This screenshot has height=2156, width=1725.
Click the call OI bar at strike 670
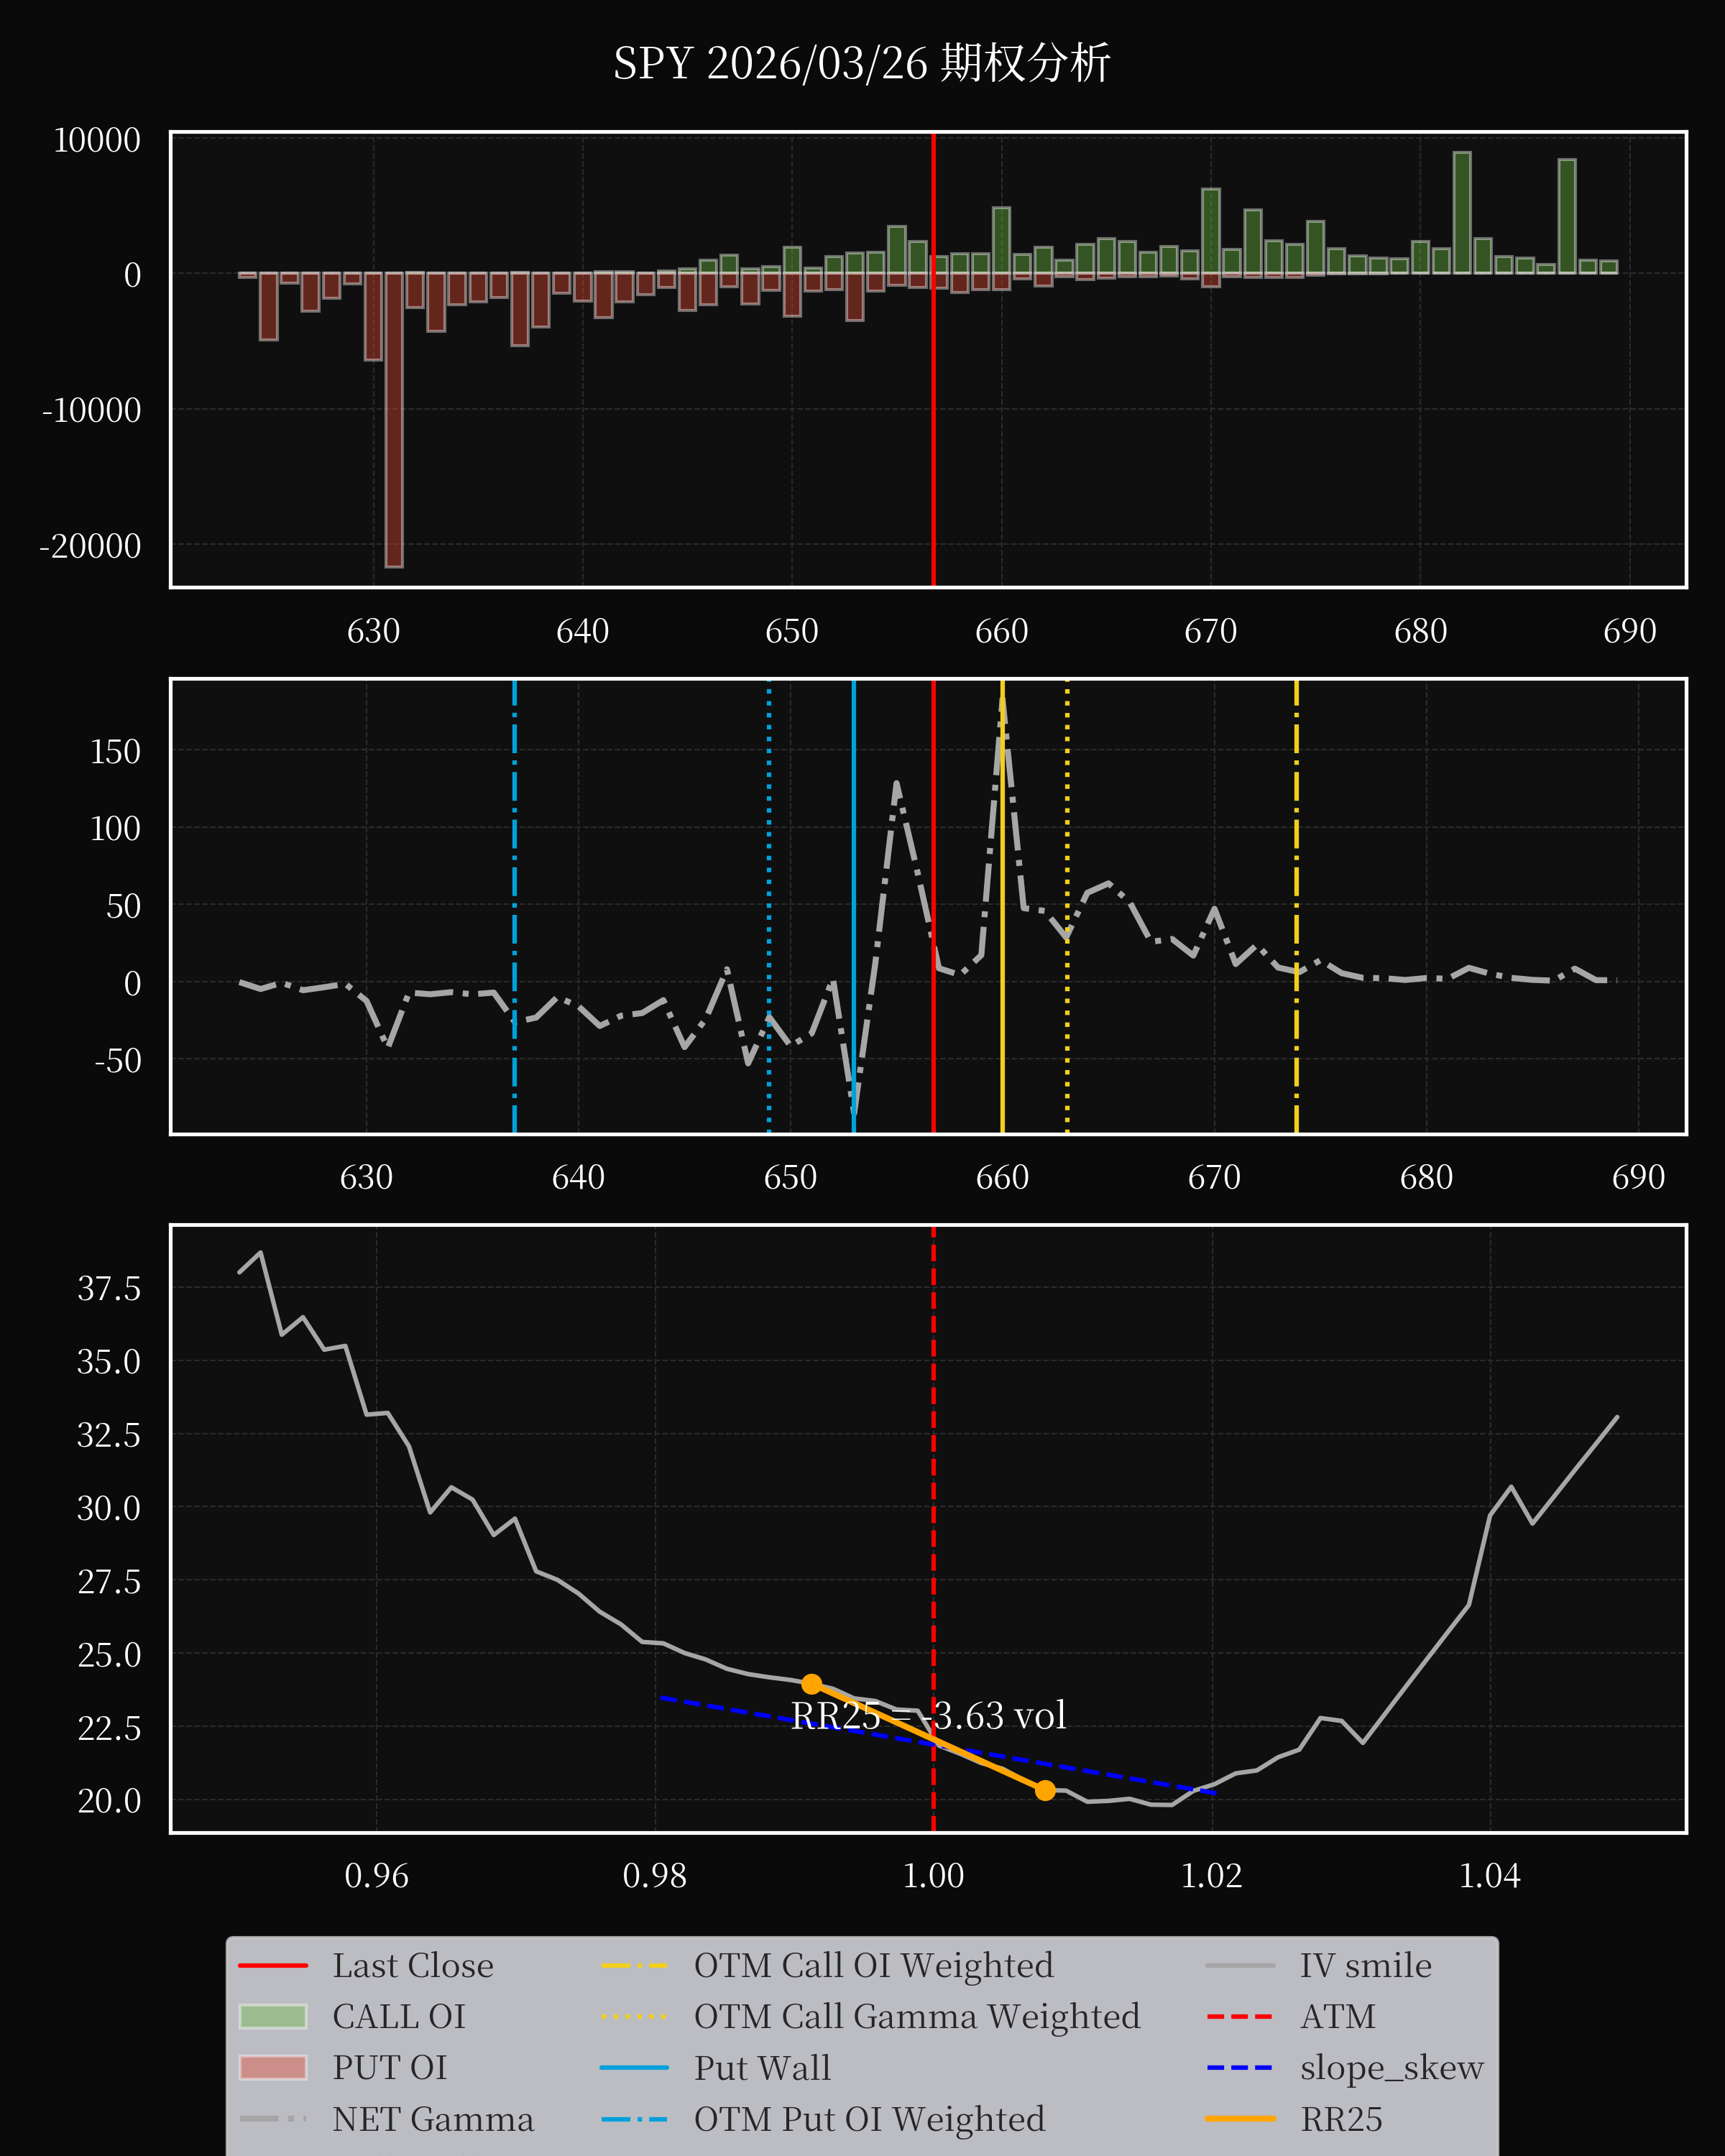1211,231
